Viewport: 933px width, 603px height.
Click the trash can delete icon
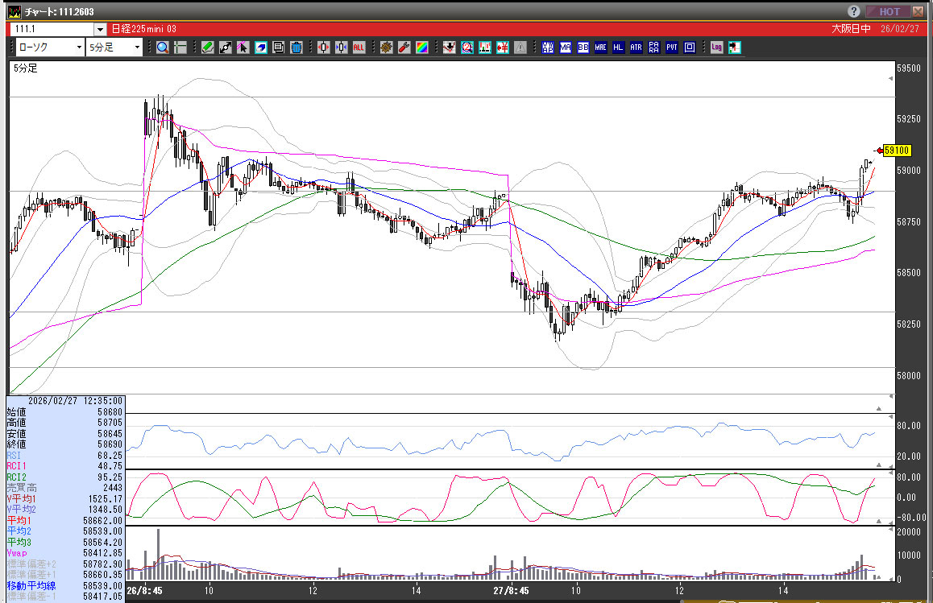(x=296, y=47)
